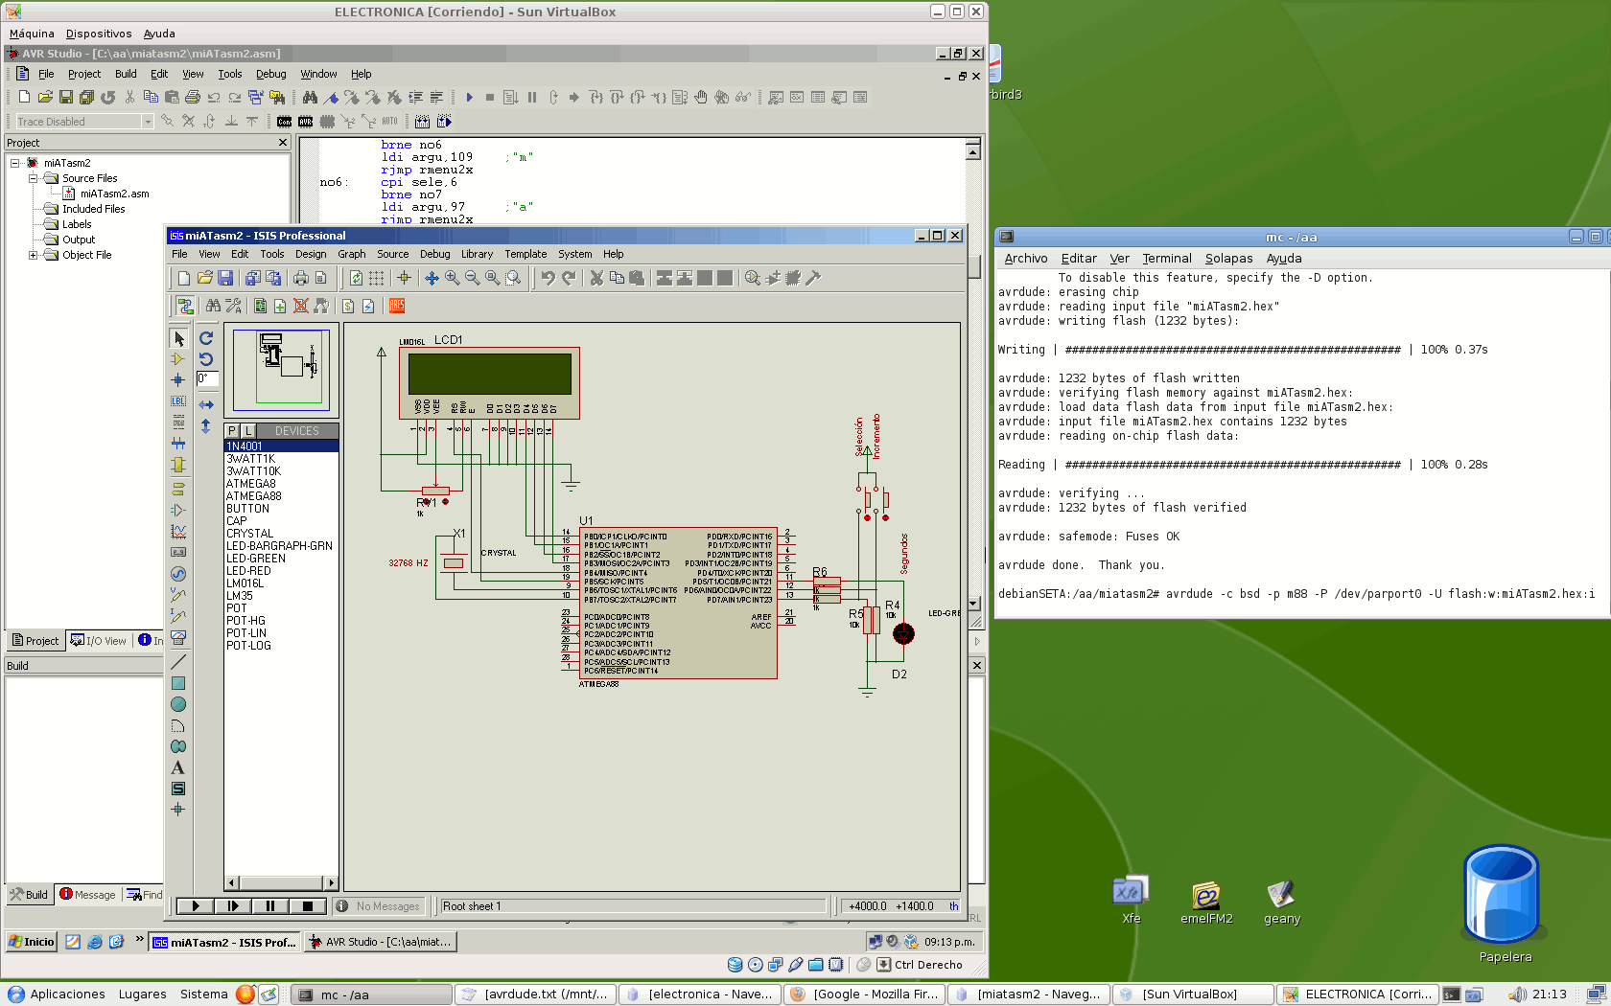The image size is (1611, 1006).
Task: Open the ISIS Graph menu
Action: click(351, 254)
